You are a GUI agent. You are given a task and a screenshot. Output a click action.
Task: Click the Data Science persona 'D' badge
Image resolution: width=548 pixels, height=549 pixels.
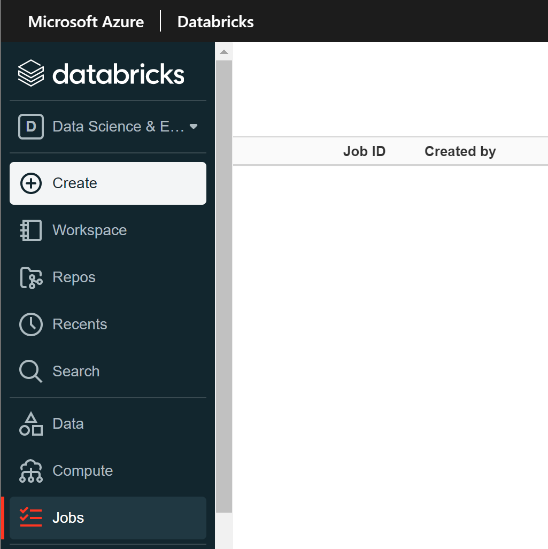(x=31, y=126)
